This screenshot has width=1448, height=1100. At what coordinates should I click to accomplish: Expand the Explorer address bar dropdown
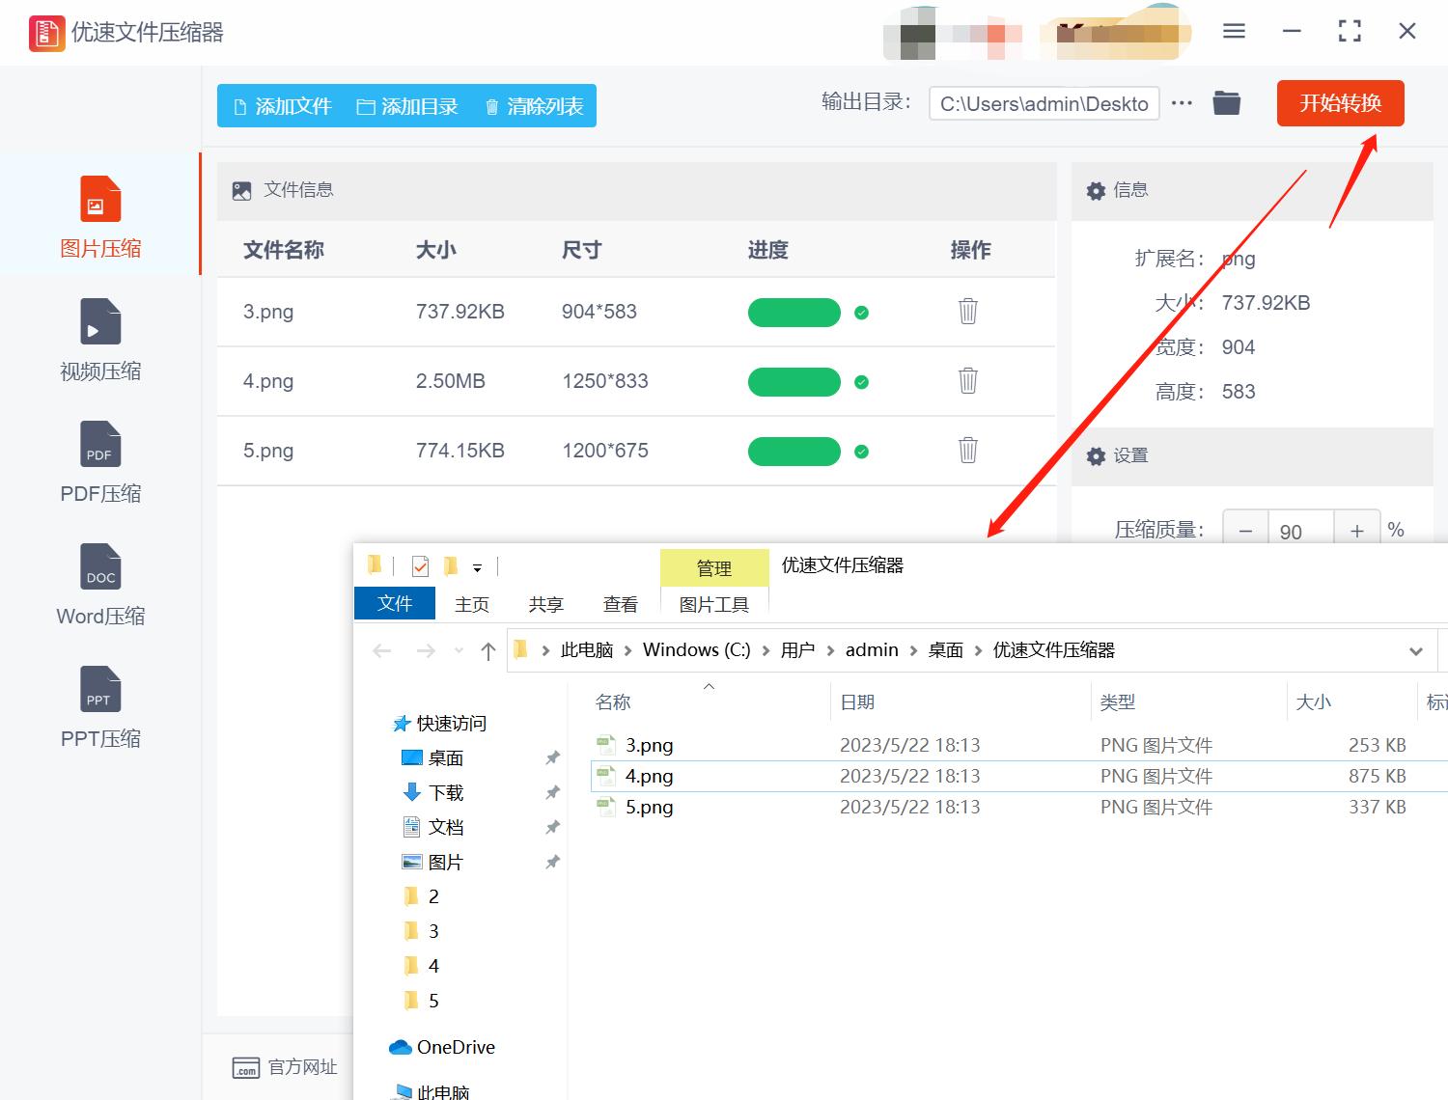click(x=1415, y=649)
